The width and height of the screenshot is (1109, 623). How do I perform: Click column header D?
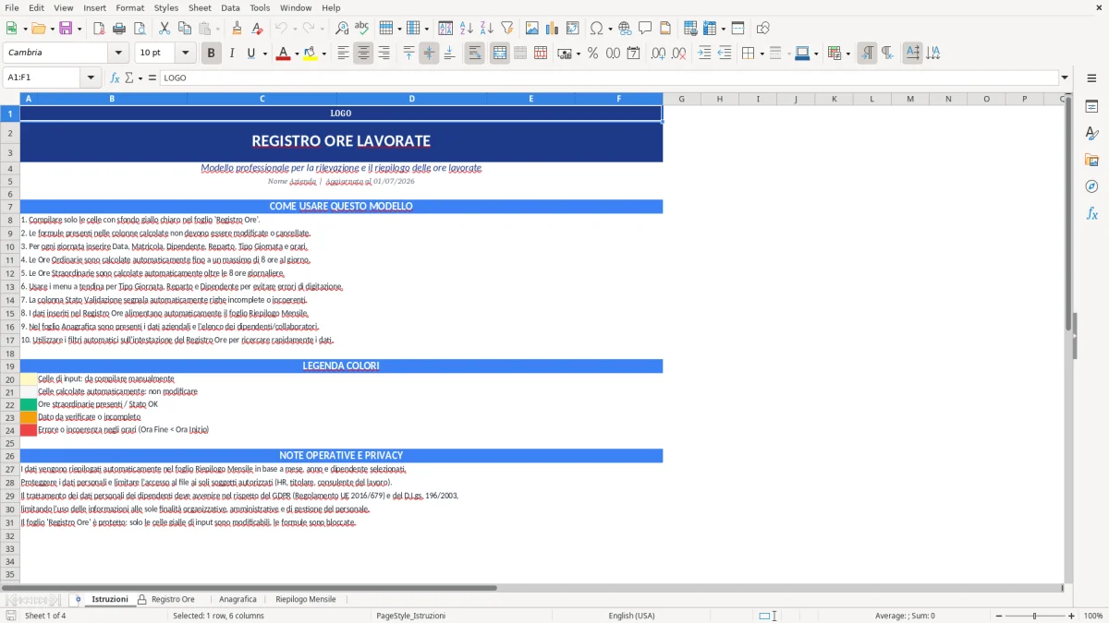click(412, 99)
